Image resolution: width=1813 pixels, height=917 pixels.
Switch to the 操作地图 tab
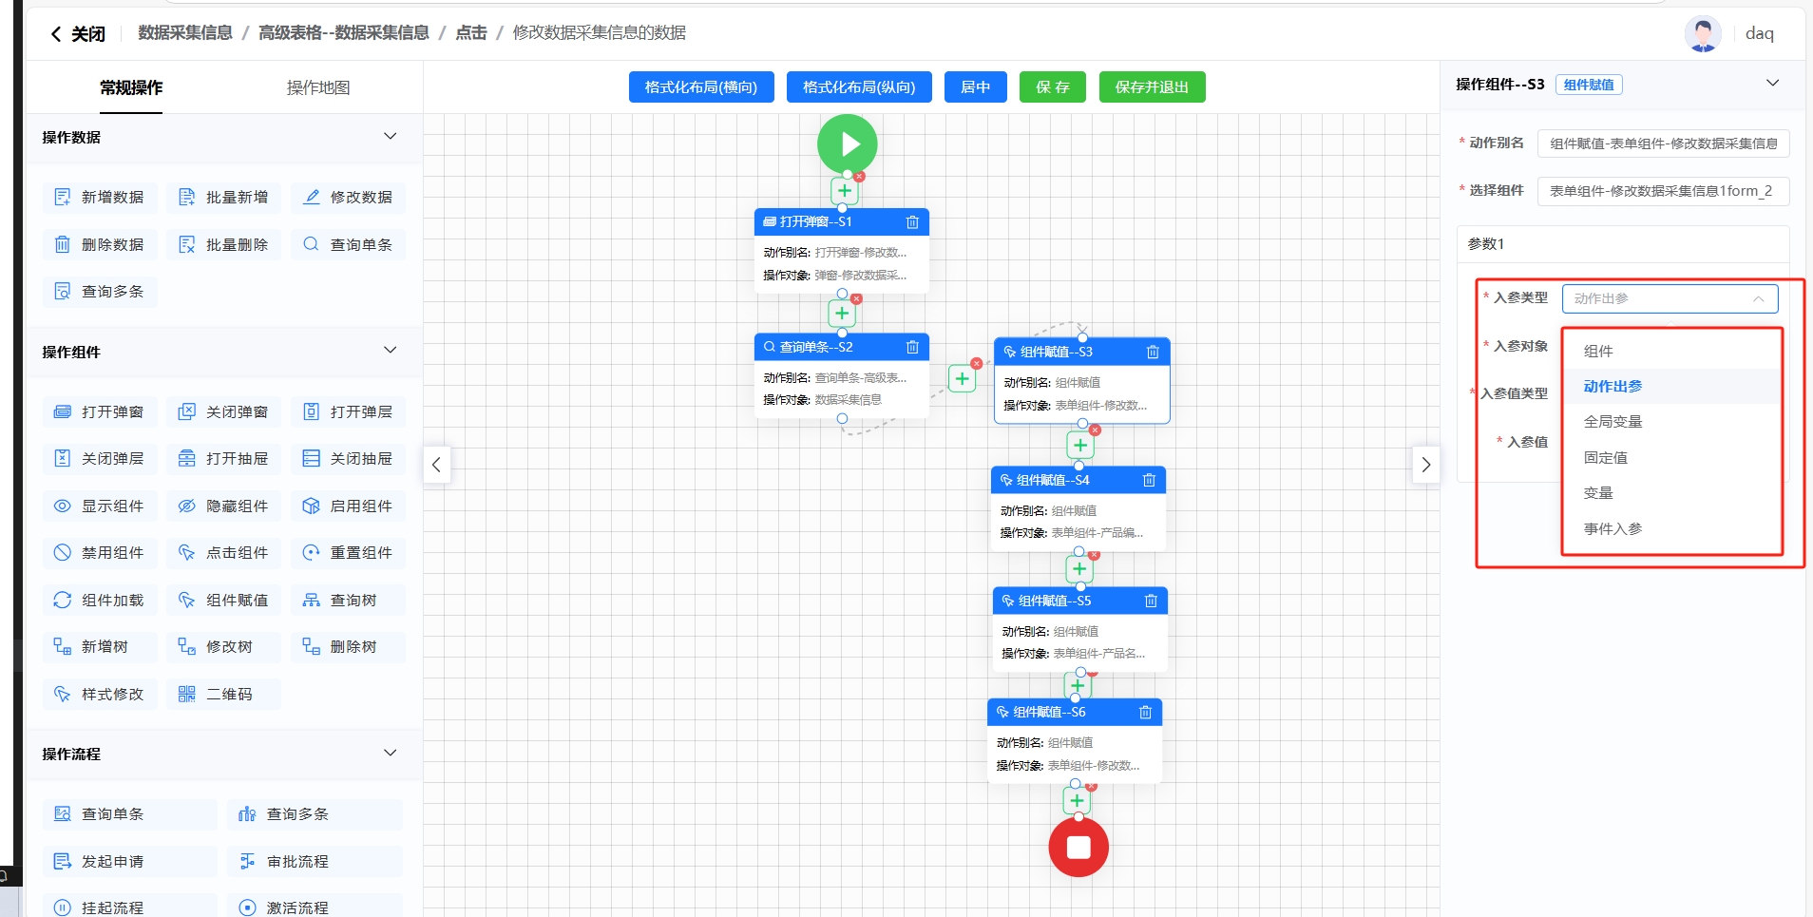pyautogui.click(x=318, y=87)
